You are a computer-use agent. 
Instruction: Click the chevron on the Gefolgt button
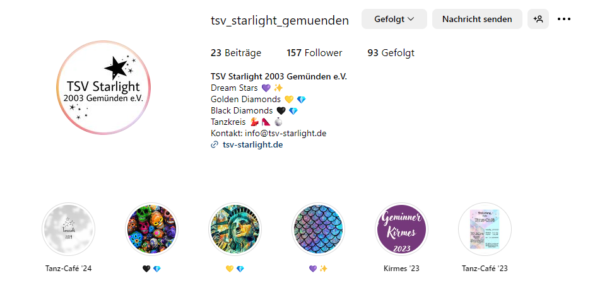[x=411, y=19]
